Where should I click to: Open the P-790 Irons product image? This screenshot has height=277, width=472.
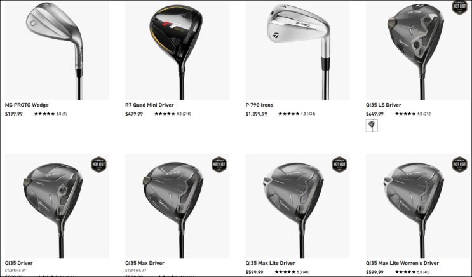tap(297, 50)
